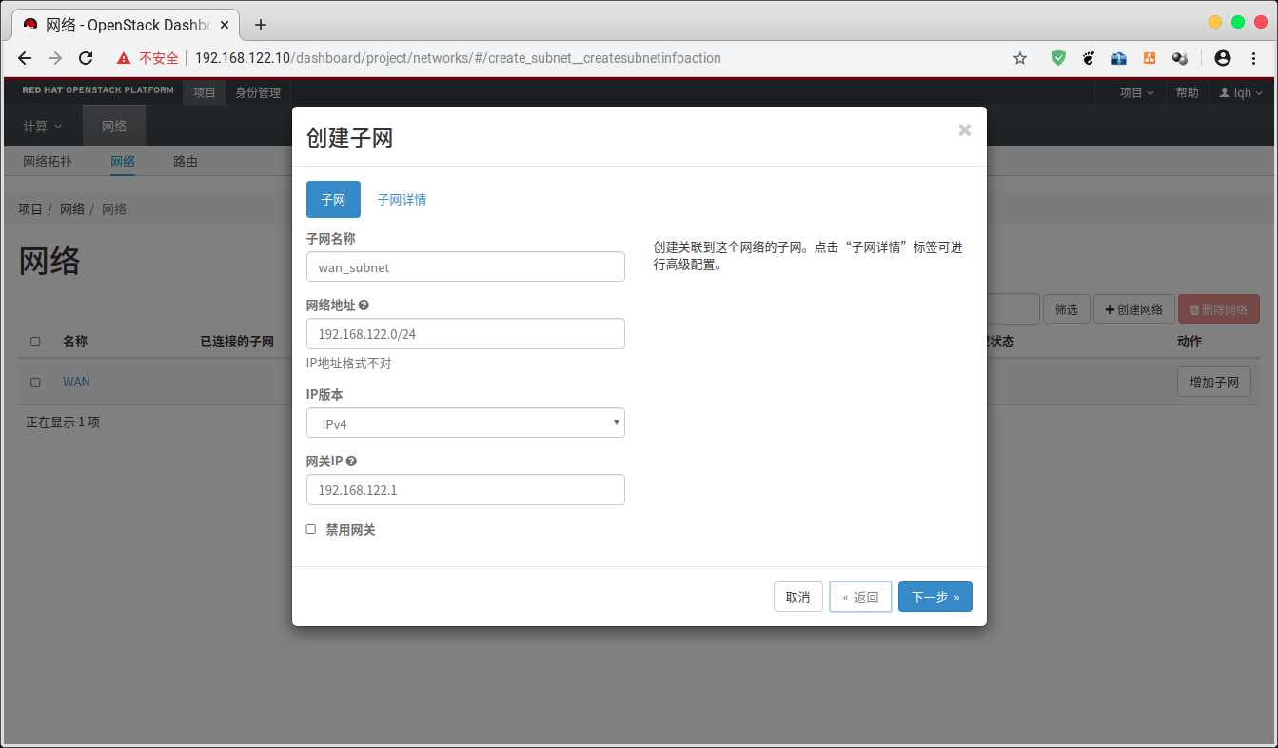Click the help icon next to 网关IP

[352, 462]
